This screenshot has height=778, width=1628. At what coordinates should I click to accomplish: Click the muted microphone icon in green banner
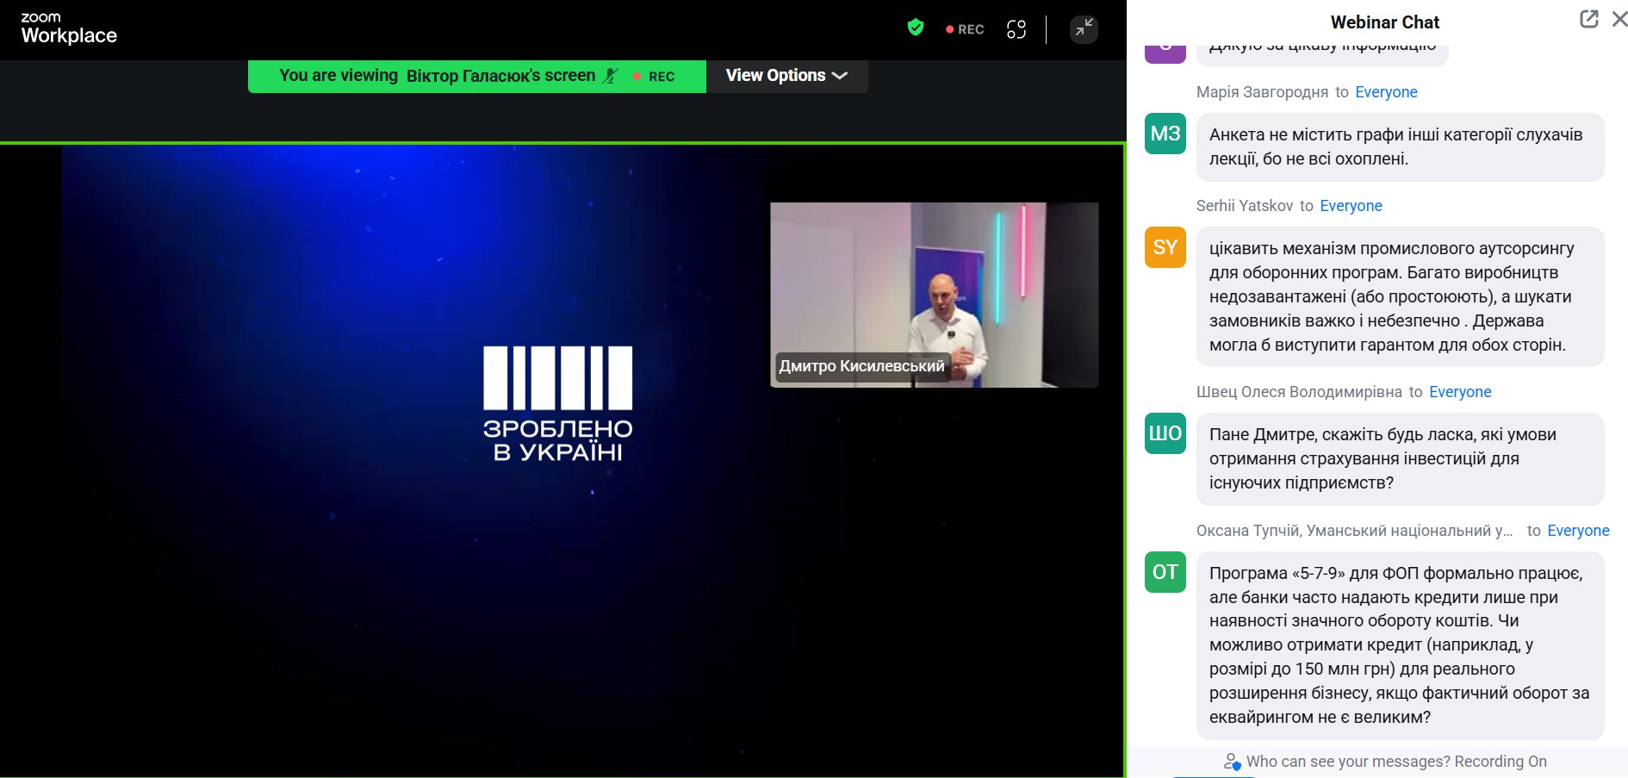(611, 76)
